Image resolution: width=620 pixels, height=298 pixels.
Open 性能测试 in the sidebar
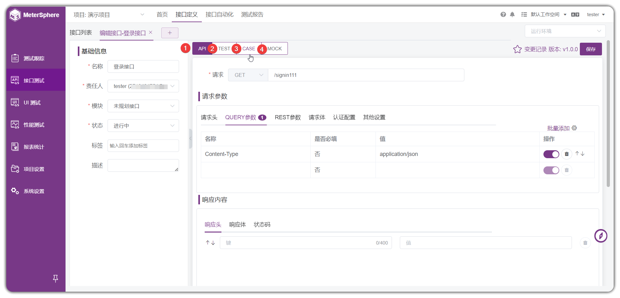pos(36,125)
